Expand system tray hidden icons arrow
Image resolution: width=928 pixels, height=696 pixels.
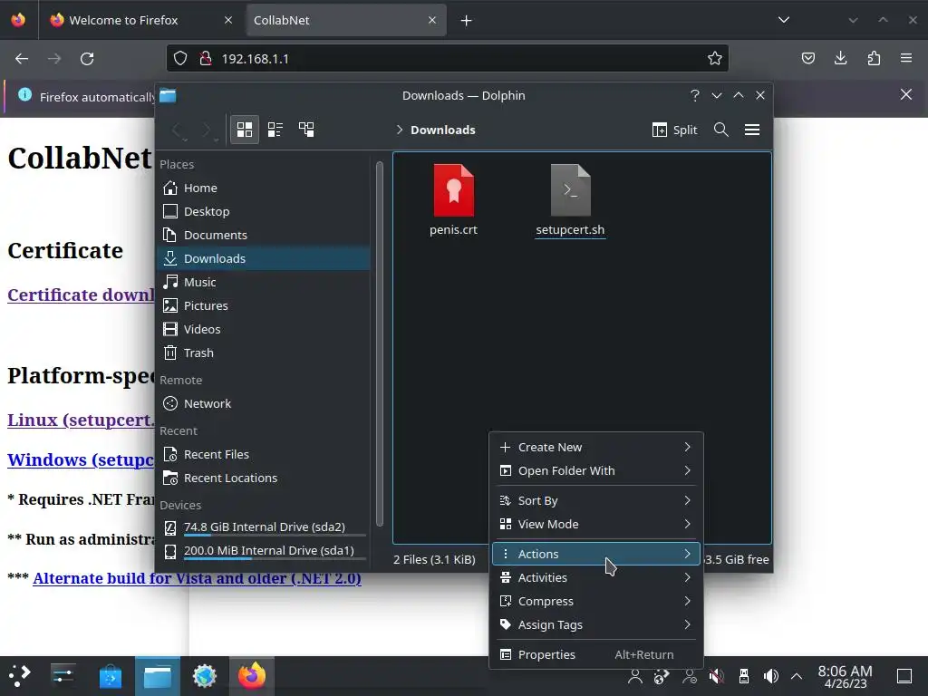point(797,676)
